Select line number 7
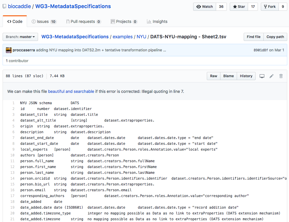This screenshot has height=222, width=289. pyautogui.click(x=13, y=138)
